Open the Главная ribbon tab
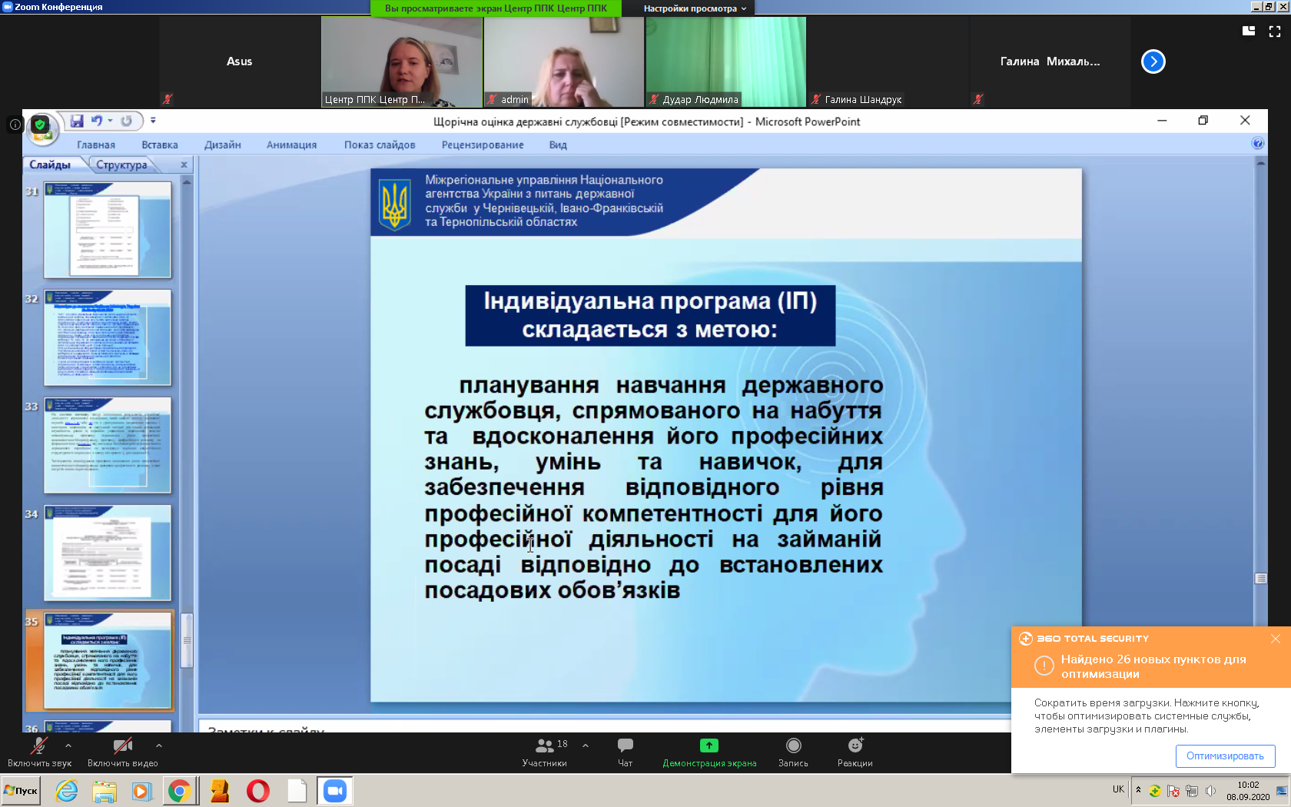 [96, 144]
